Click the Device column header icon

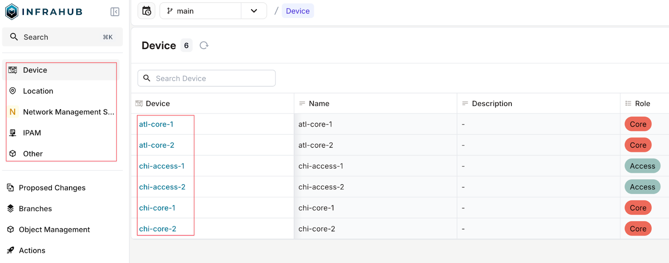tap(139, 103)
